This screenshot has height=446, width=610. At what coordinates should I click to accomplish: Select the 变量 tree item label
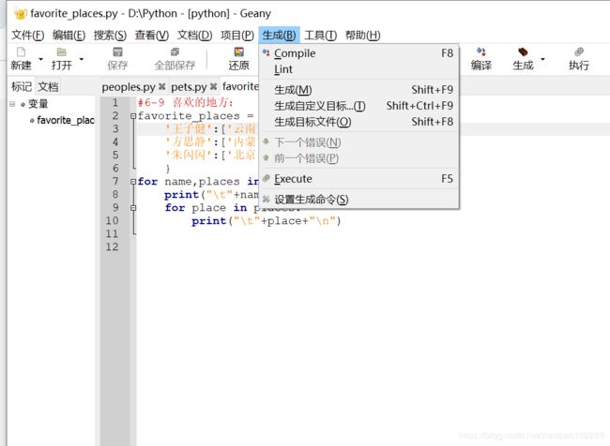coord(38,104)
